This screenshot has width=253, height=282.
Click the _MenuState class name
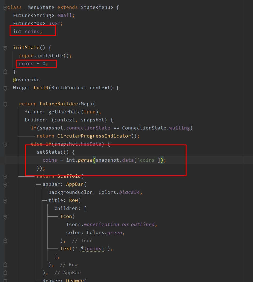pos(39,8)
